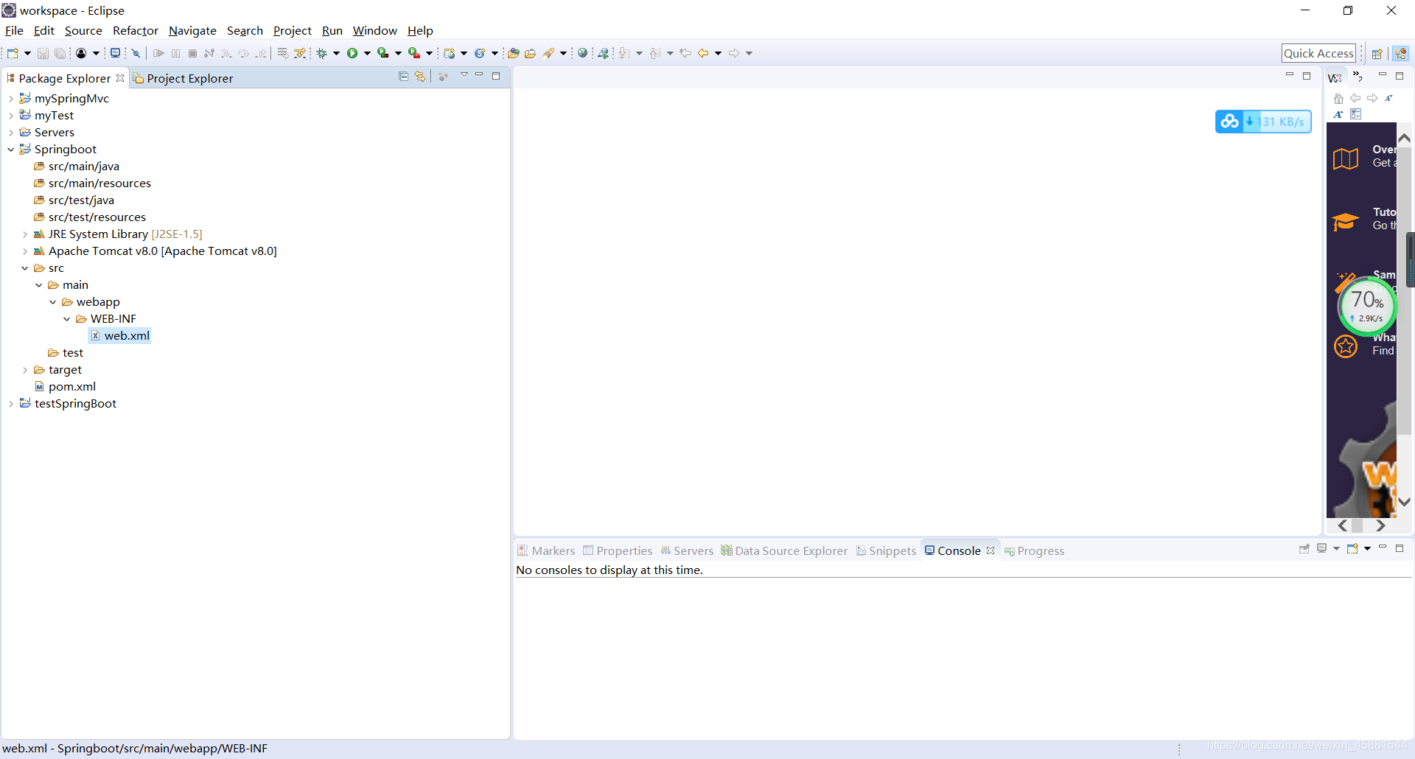
Task: Open the Refactor menu
Action: tap(136, 31)
